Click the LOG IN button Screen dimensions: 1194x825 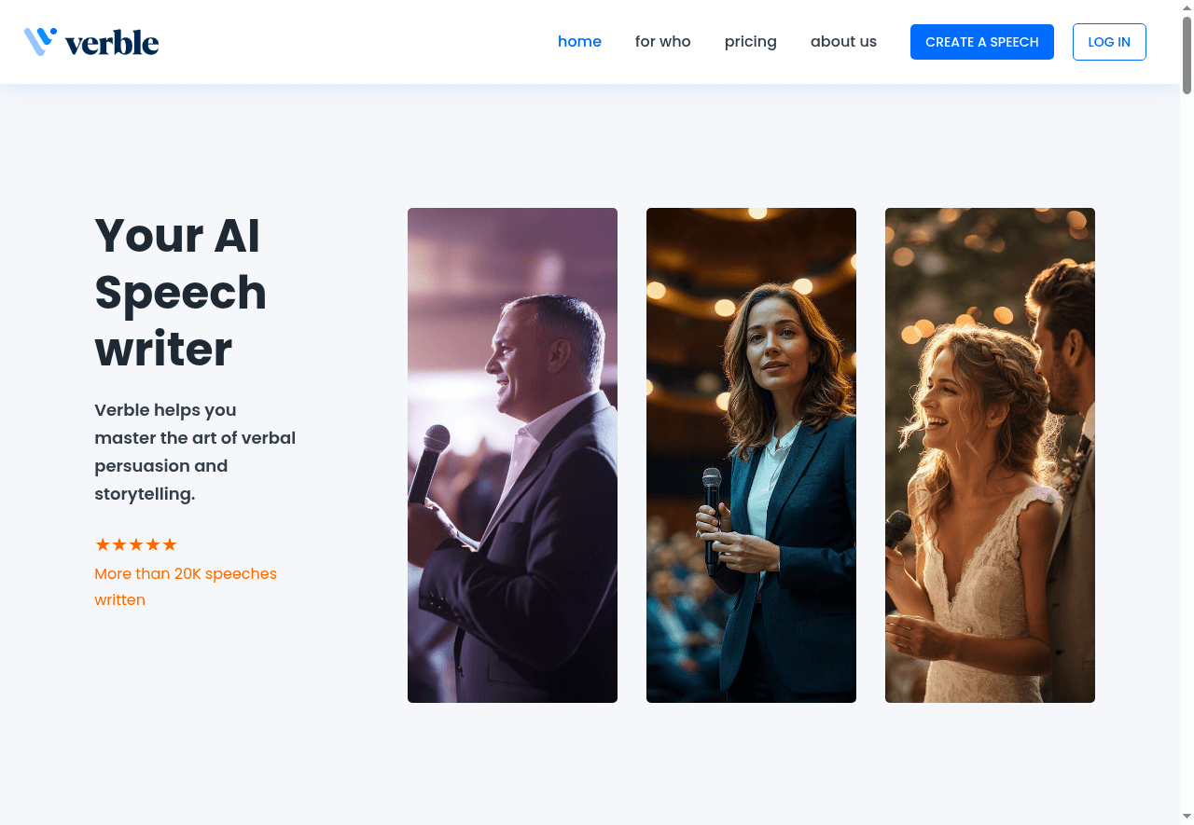[x=1109, y=42]
